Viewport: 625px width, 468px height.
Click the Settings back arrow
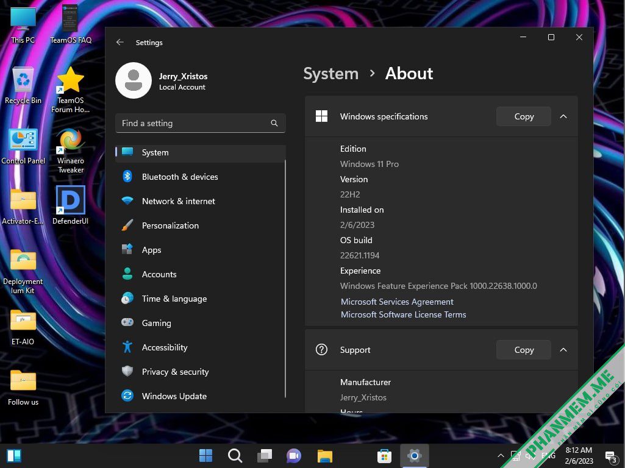[x=120, y=42]
